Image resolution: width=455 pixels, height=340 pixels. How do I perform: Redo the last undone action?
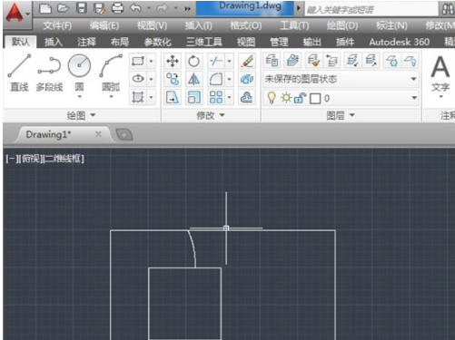[162, 8]
